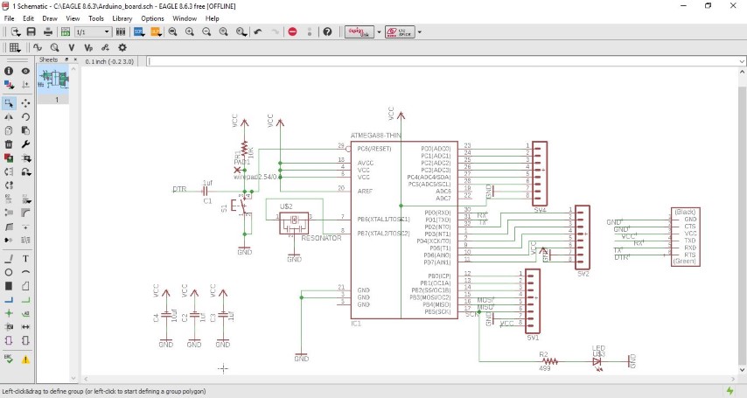Open the Options menu

click(152, 18)
